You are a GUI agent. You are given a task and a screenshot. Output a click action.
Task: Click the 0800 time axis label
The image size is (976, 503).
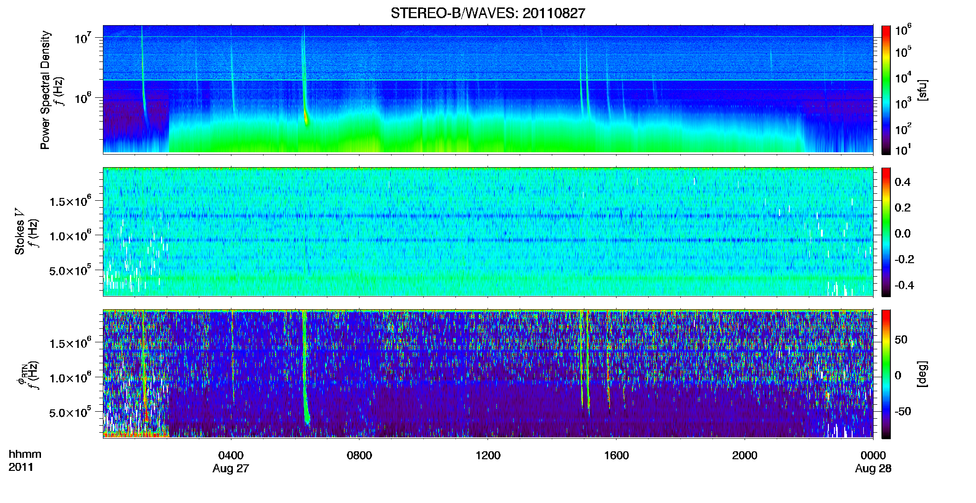[359, 455]
